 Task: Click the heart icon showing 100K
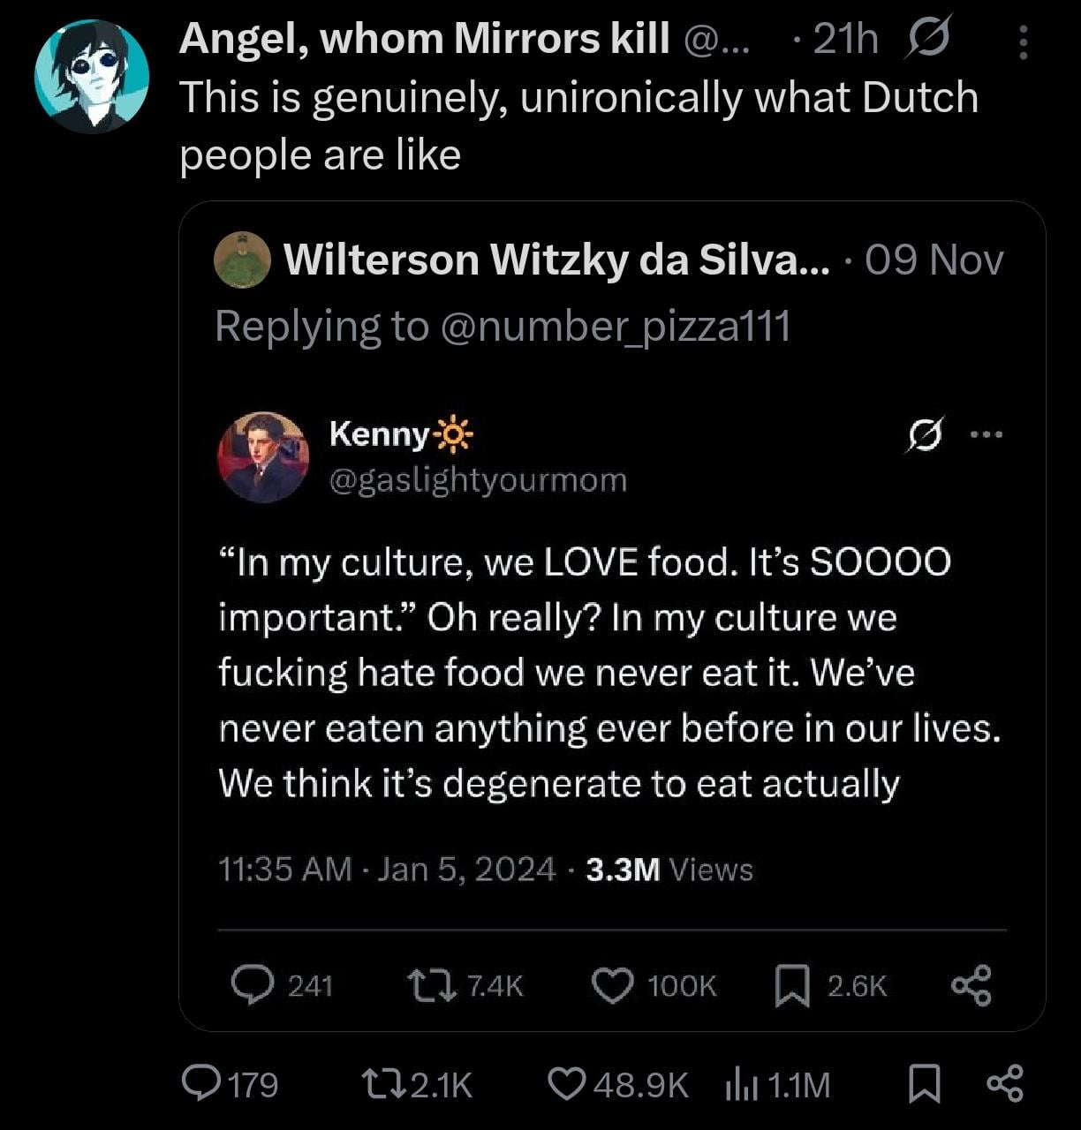point(611,985)
